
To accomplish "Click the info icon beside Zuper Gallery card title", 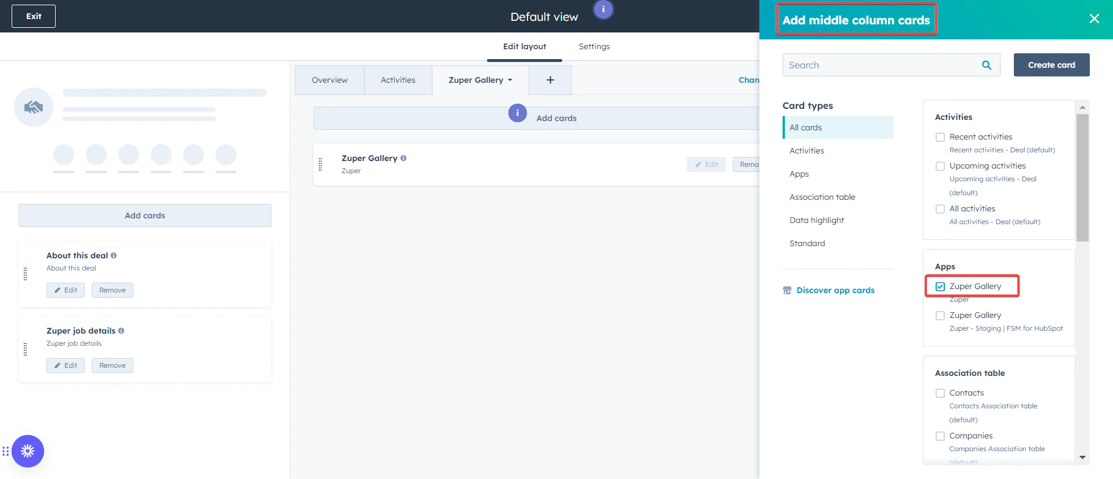I will (x=403, y=158).
